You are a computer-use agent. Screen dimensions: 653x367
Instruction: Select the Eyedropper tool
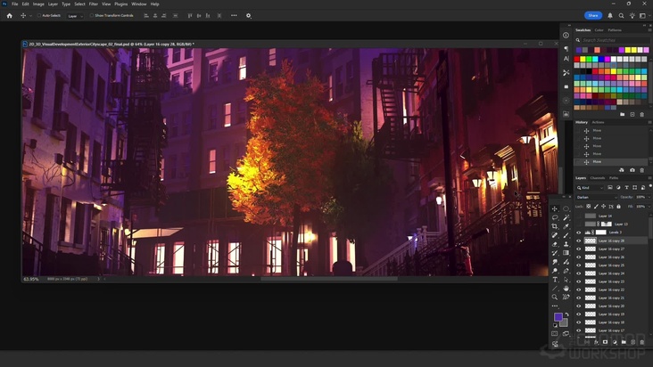pos(566,226)
